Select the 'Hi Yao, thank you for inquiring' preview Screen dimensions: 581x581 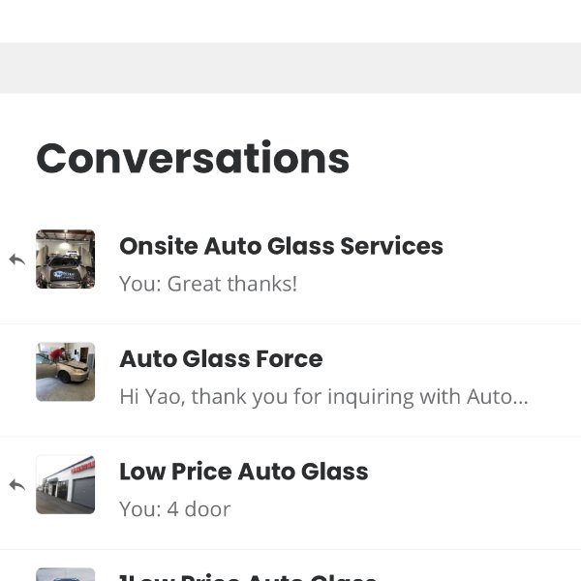(x=323, y=397)
